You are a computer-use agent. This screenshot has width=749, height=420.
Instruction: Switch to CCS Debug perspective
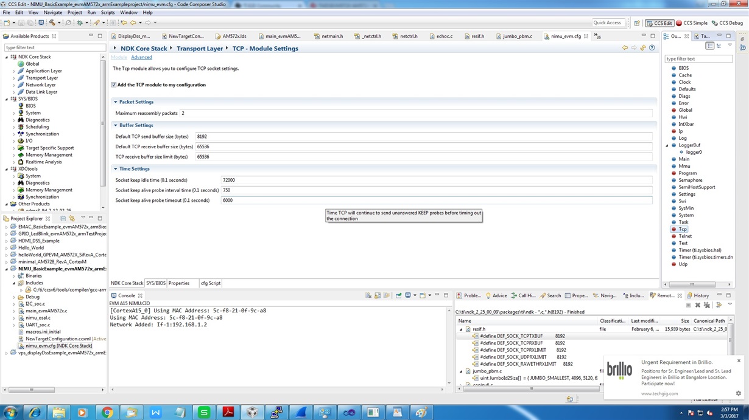[x=728, y=23]
